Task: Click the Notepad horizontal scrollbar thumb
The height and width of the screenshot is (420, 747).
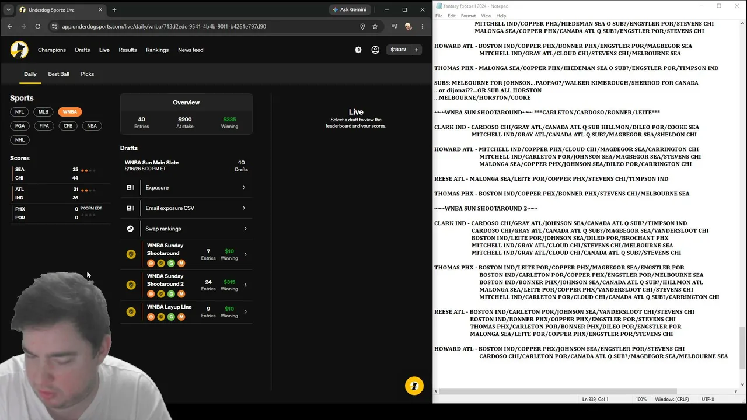Action: point(558,391)
